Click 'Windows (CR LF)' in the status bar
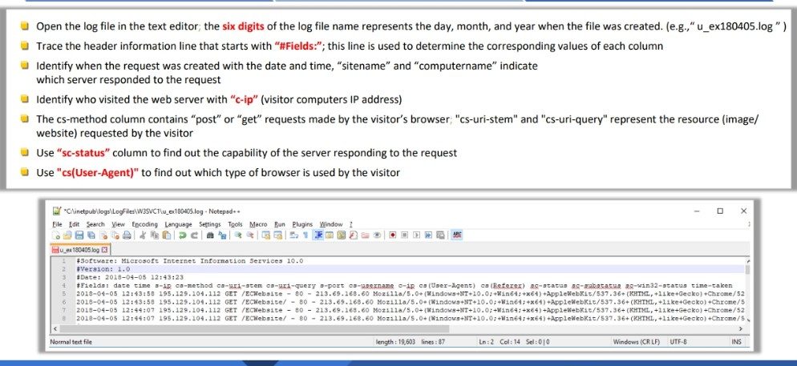The image size is (797, 366). tap(637, 342)
